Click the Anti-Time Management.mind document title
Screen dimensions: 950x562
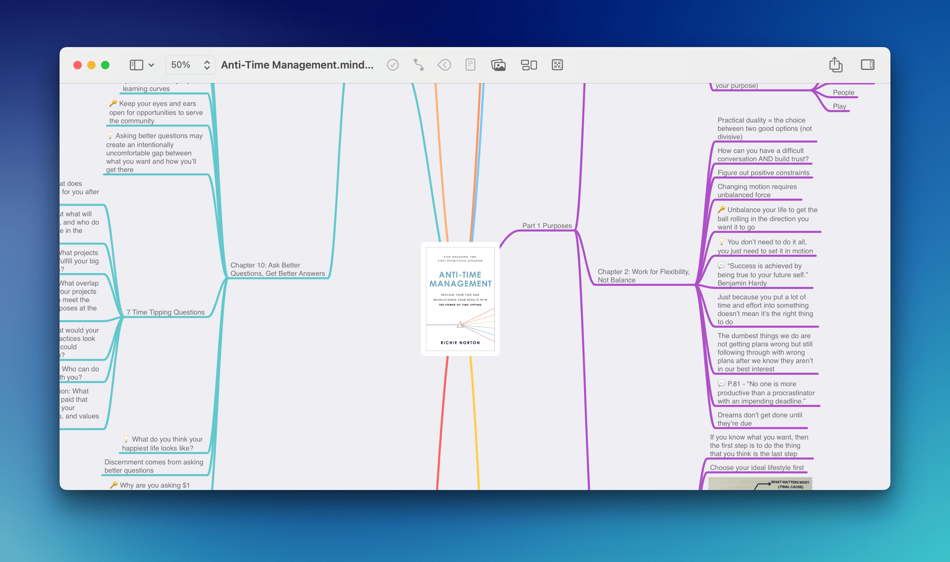point(297,65)
